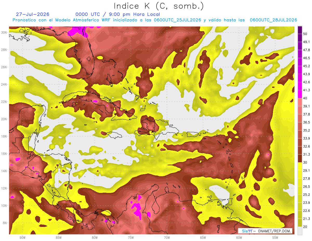Click the 65W longitude label
312x241 pixels.
click(203, 238)
